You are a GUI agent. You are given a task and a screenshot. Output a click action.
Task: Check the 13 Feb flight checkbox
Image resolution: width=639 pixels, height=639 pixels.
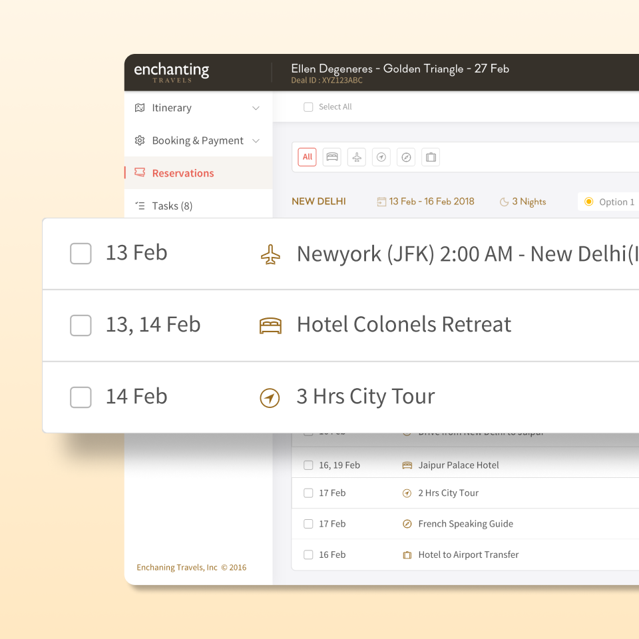(x=81, y=254)
